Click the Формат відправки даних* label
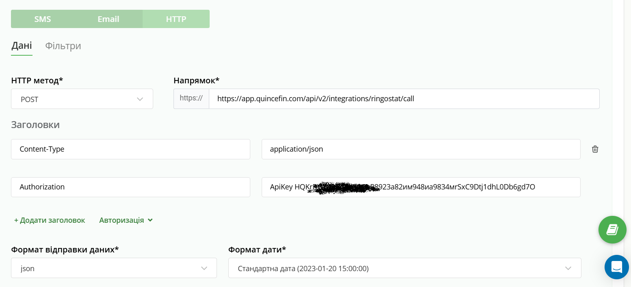 click(65, 249)
